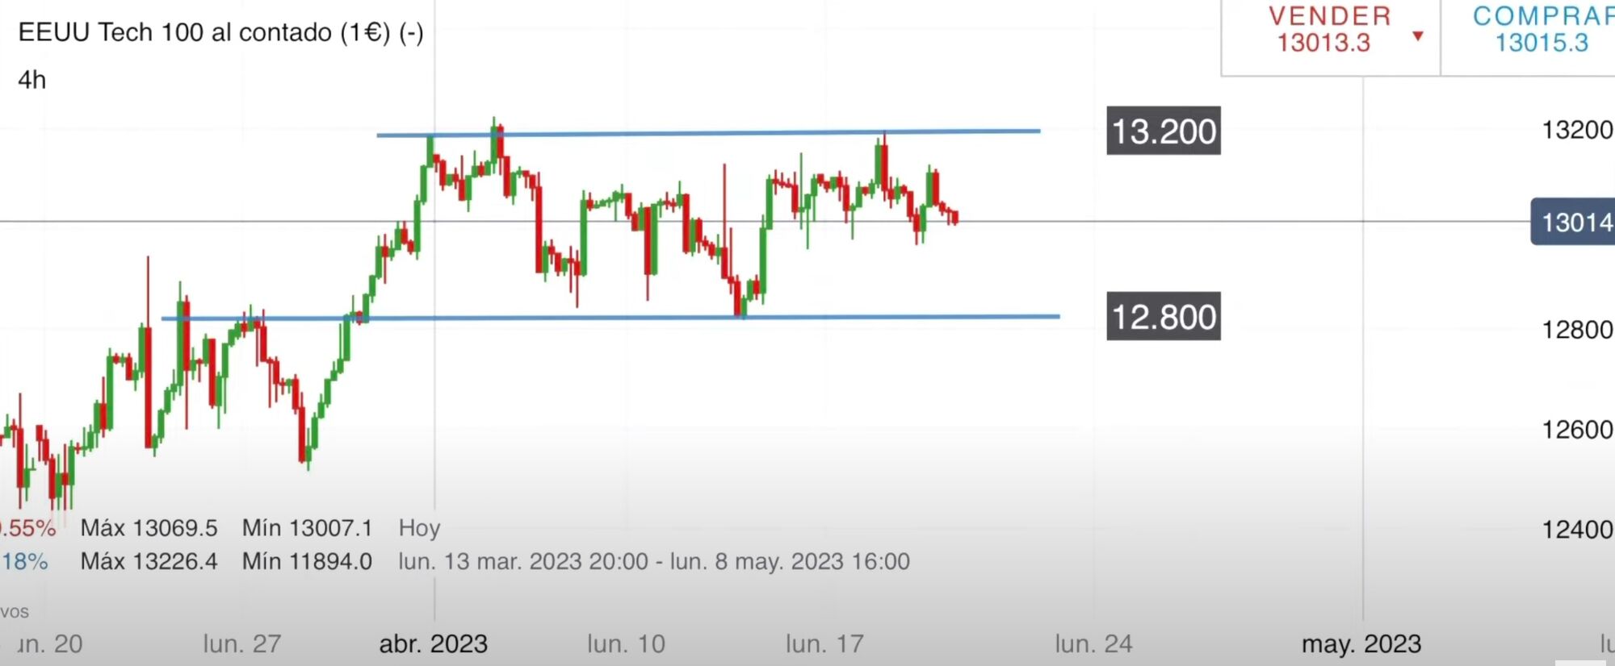Select the 13.200 resistance level label
The height and width of the screenshot is (666, 1615).
tap(1163, 131)
